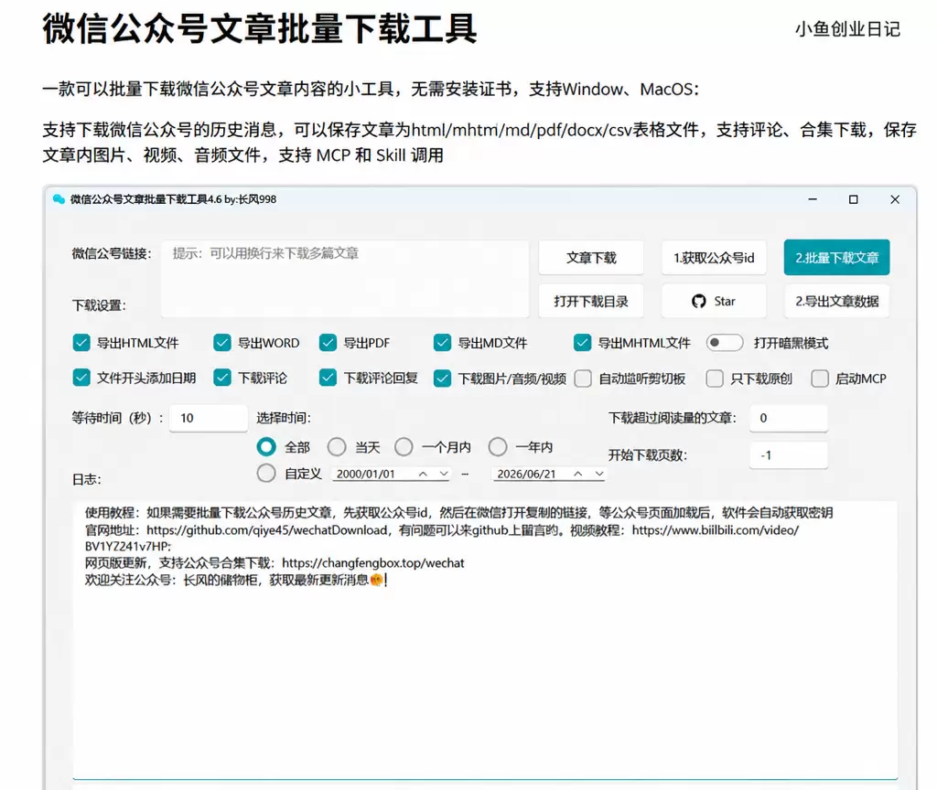
Task: Toggle 导出PDF checkbox
Action: click(328, 343)
